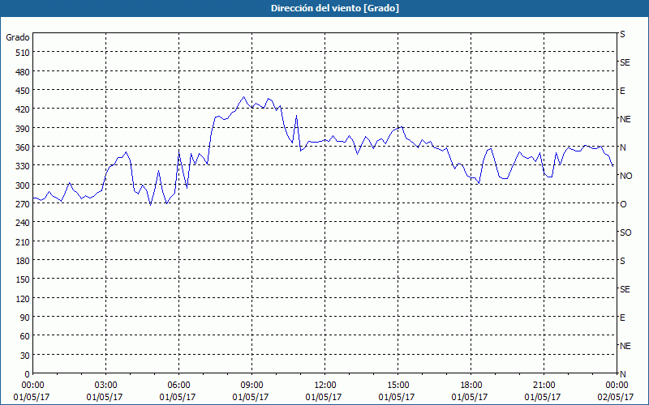Viewport: 649px width, 405px height.
Task: Click the N compass label beside 360 gridline
Action: click(622, 147)
